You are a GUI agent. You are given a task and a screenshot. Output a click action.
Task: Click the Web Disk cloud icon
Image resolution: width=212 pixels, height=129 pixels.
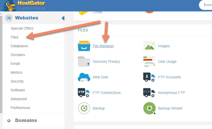click(84, 77)
